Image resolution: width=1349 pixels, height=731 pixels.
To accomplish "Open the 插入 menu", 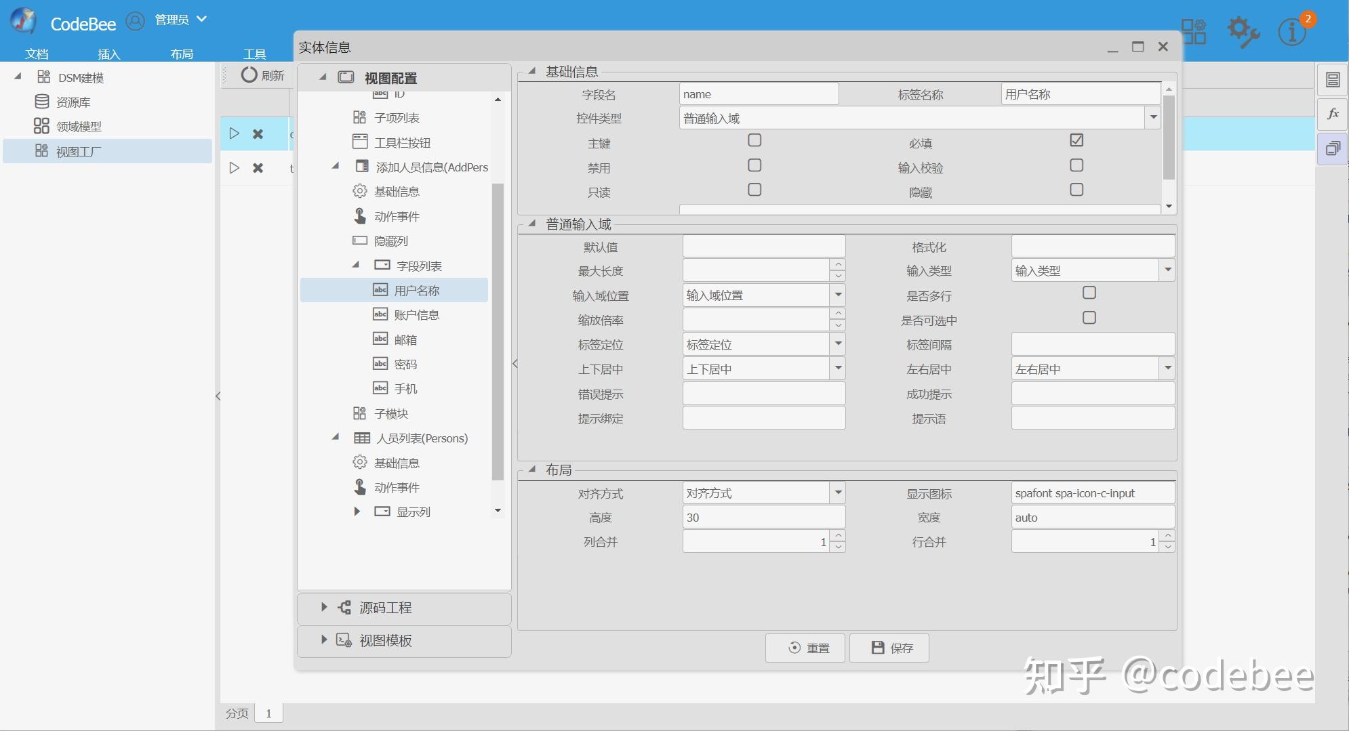I will pyautogui.click(x=110, y=54).
